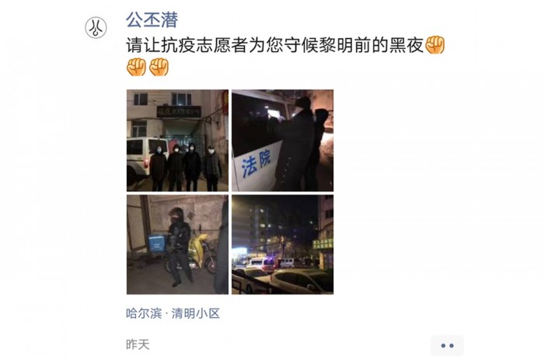Image resolution: width=544 pixels, height=363 pixels.
Task: Click the green shop sign in street photo
Action: point(323,243)
